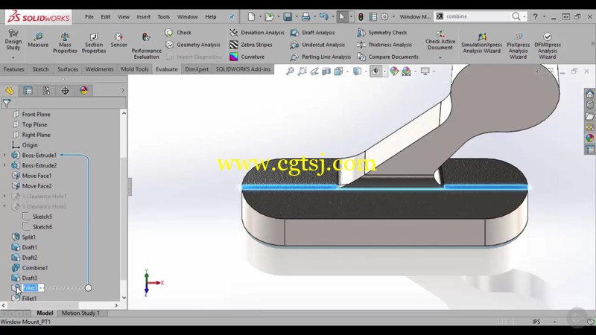
Task: Click the Save icon
Action: [x=288, y=16]
